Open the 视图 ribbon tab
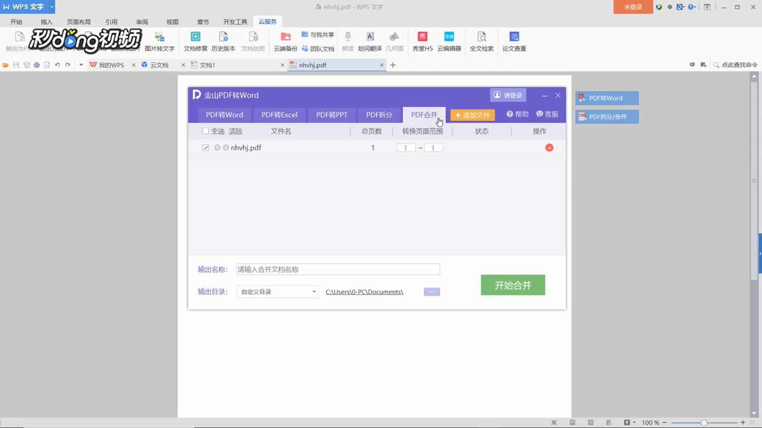The image size is (762, 428). coord(172,22)
